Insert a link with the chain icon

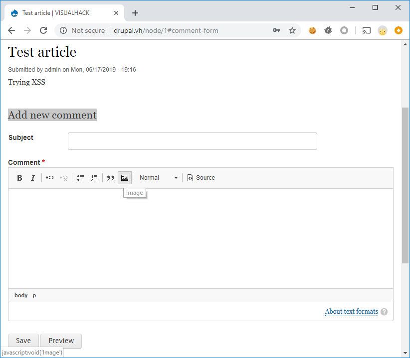point(50,178)
